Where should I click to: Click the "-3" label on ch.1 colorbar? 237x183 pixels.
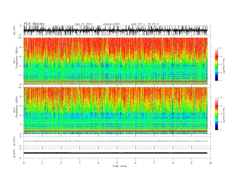pos(221,48)
